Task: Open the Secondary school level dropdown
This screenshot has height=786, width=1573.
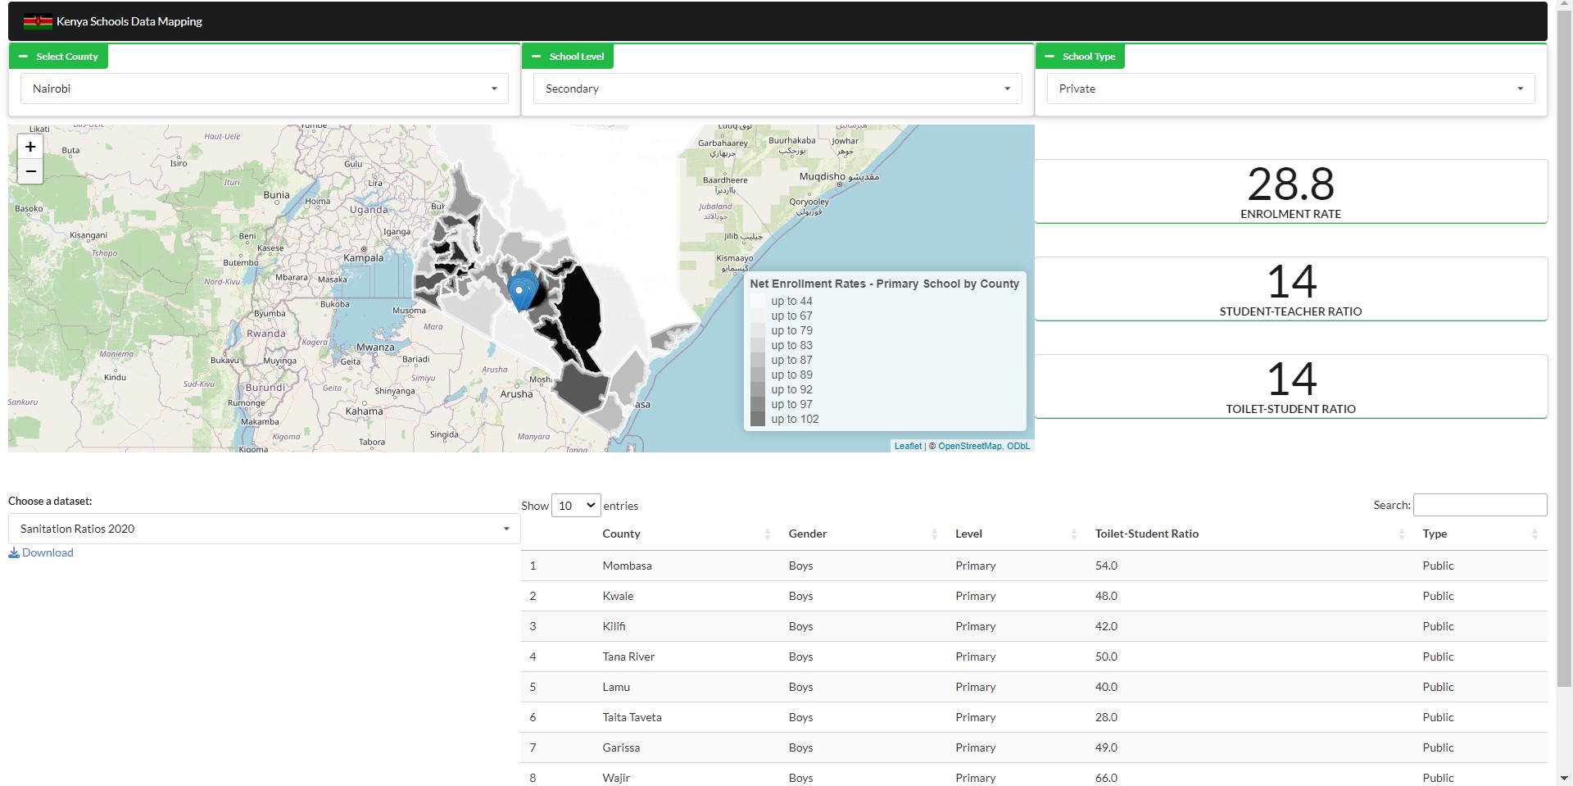Action: [777, 89]
